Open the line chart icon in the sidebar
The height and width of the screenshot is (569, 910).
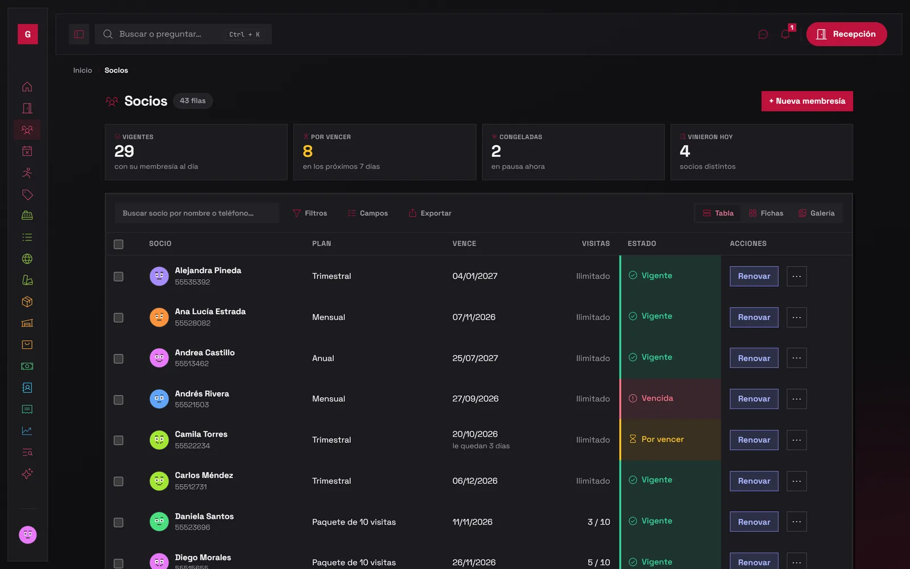[x=27, y=431]
